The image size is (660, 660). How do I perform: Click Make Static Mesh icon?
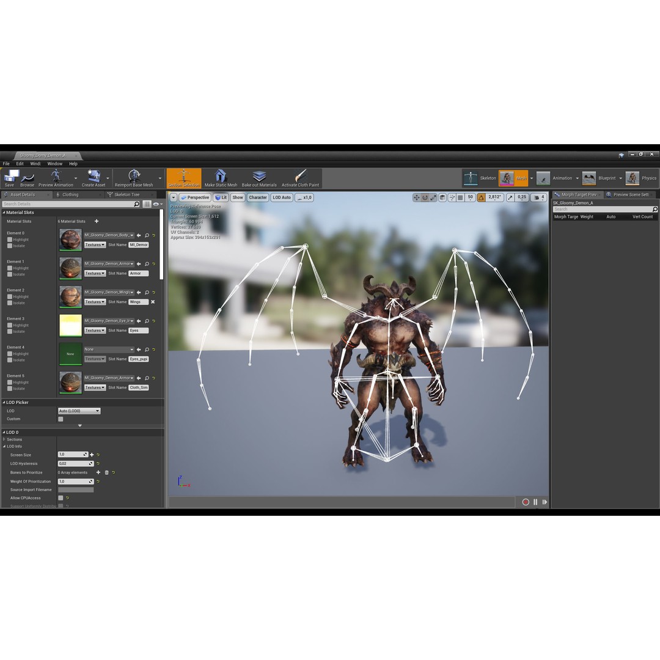tap(221, 178)
